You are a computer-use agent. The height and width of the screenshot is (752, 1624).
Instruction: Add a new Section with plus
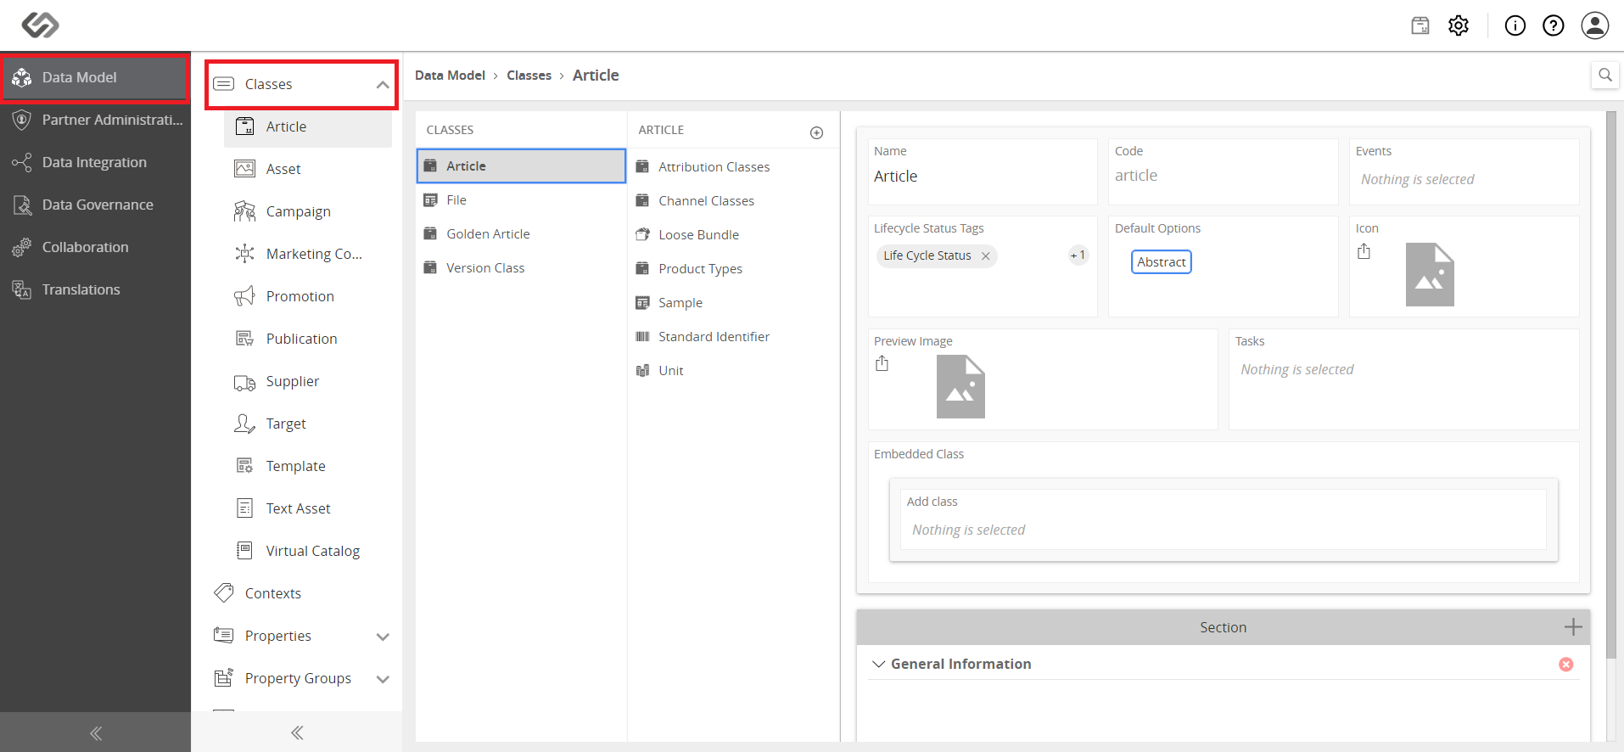point(1573,627)
